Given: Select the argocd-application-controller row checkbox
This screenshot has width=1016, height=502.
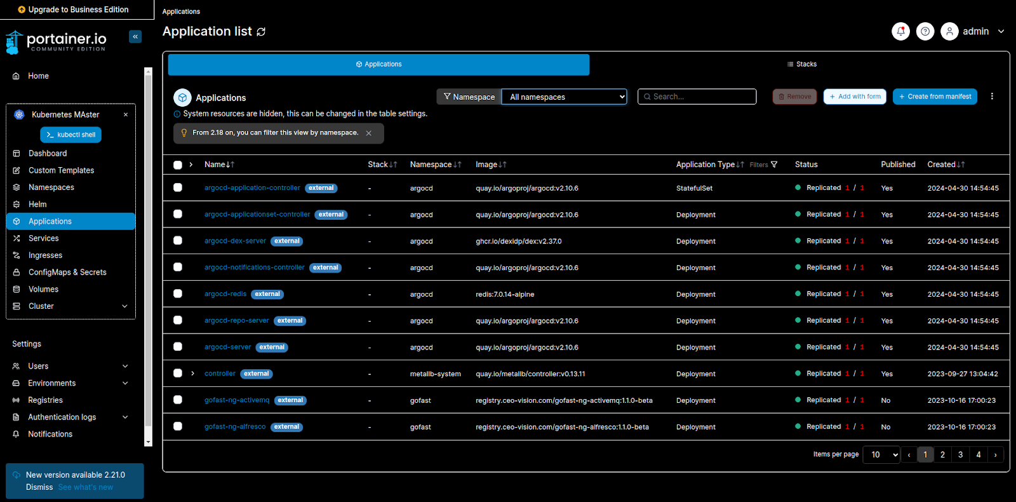Looking at the screenshot, I should (x=178, y=187).
